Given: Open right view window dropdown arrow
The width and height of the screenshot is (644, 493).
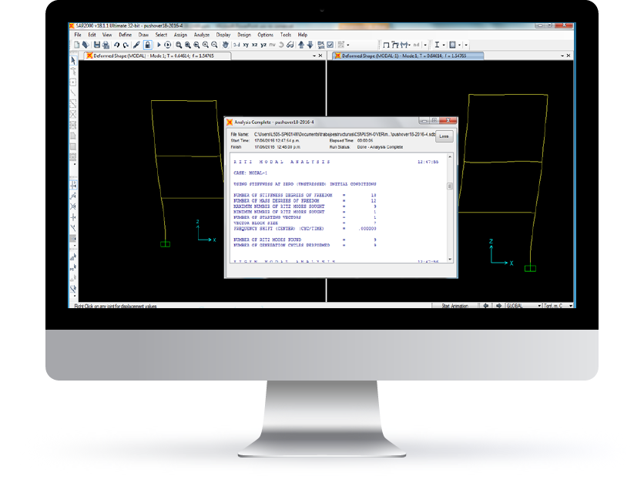Looking at the screenshot, I should [x=562, y=56].
